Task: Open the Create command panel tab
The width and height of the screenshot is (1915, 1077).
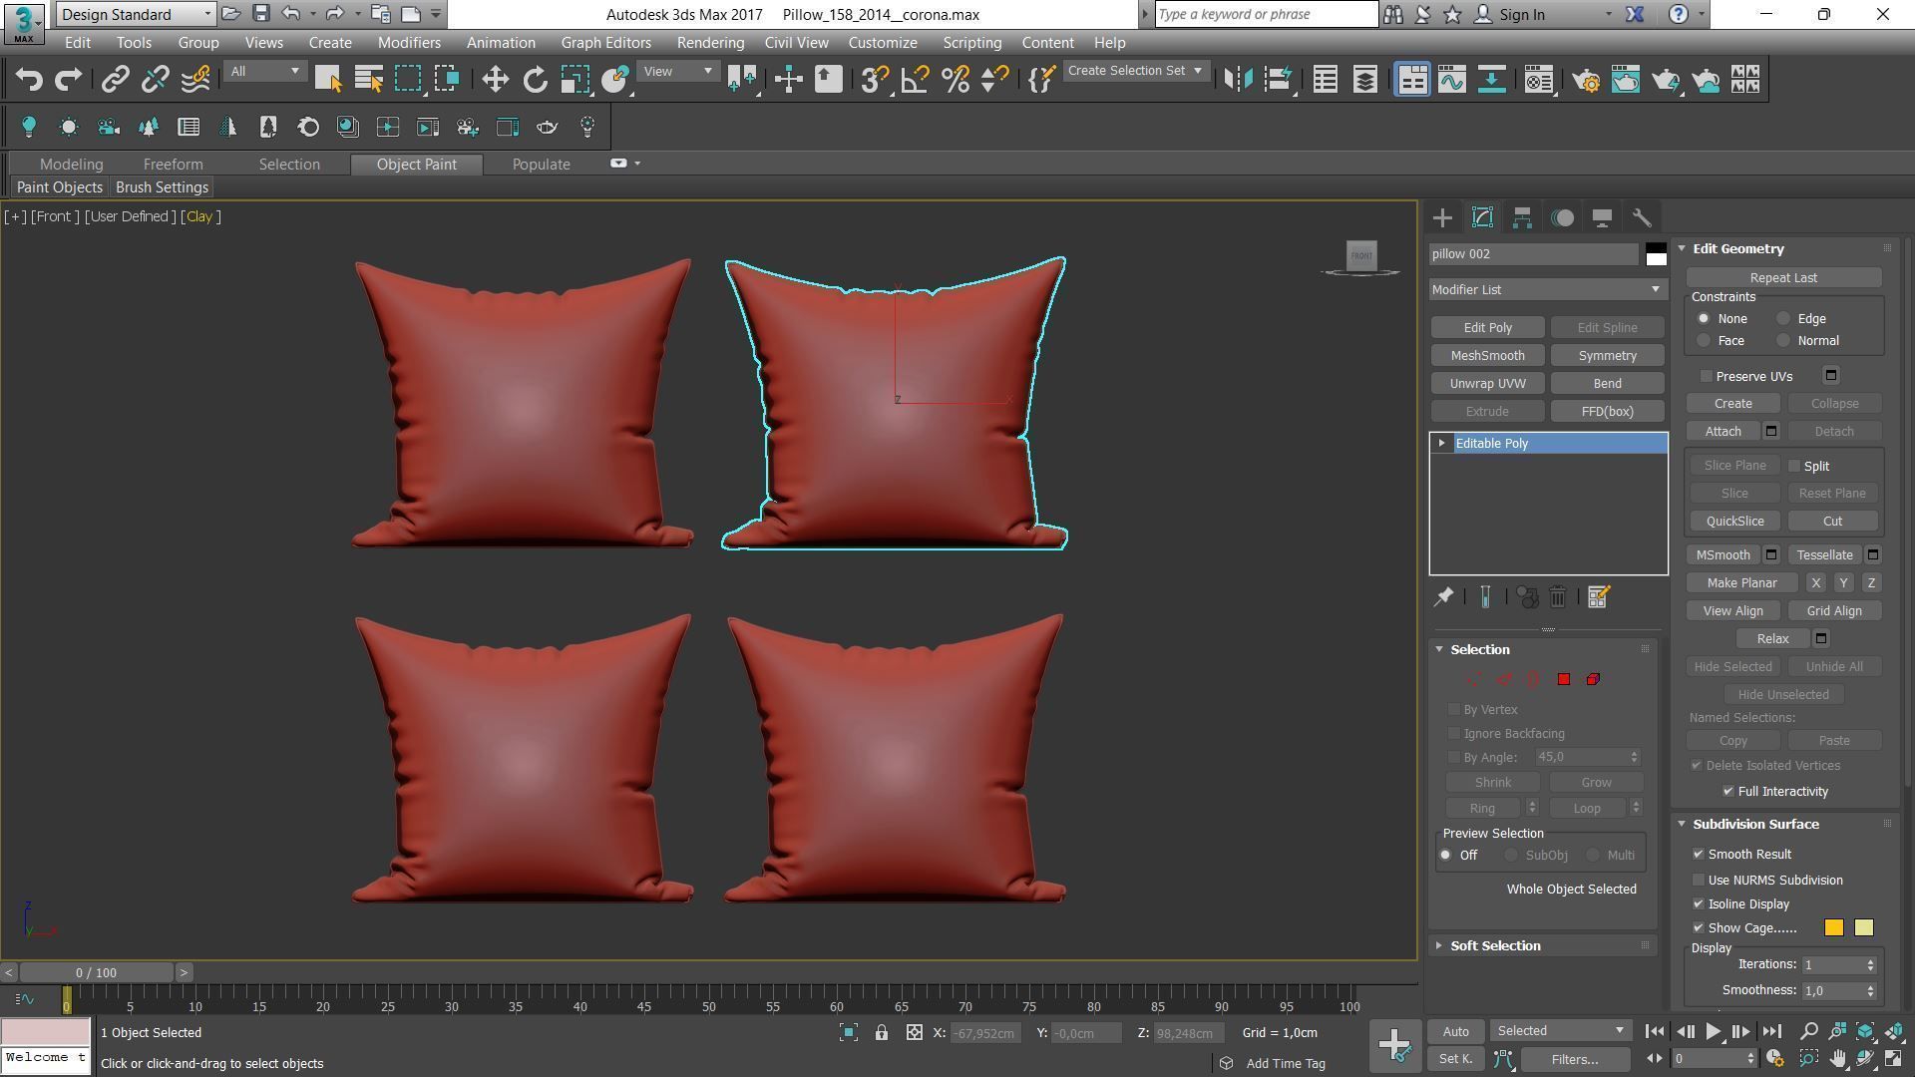Action: [x=1442, y=218]
